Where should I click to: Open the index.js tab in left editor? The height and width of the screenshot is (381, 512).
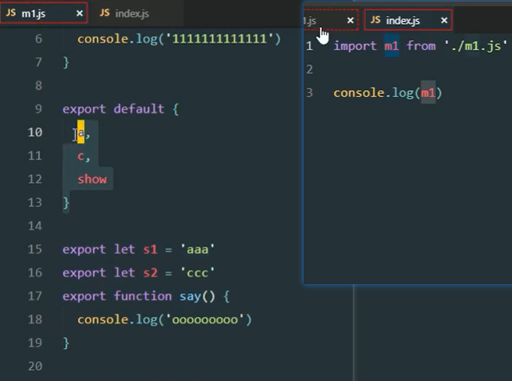click(x=132, y=13)
